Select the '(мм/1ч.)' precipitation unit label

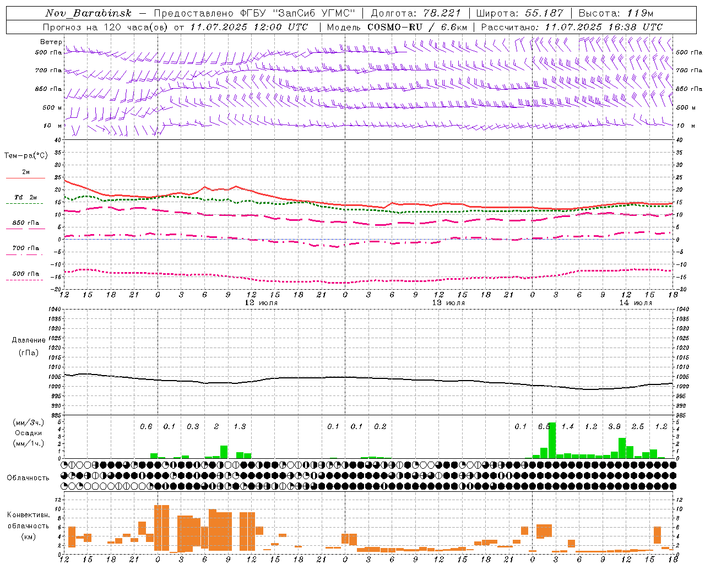tap(29, 443)
